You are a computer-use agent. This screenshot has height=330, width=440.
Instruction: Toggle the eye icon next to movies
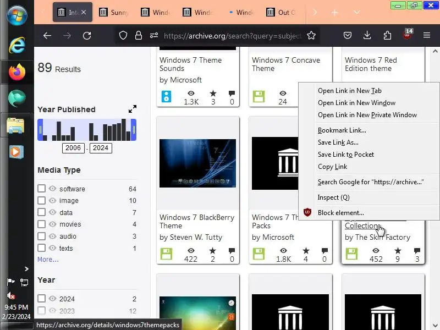click(52, 224)
